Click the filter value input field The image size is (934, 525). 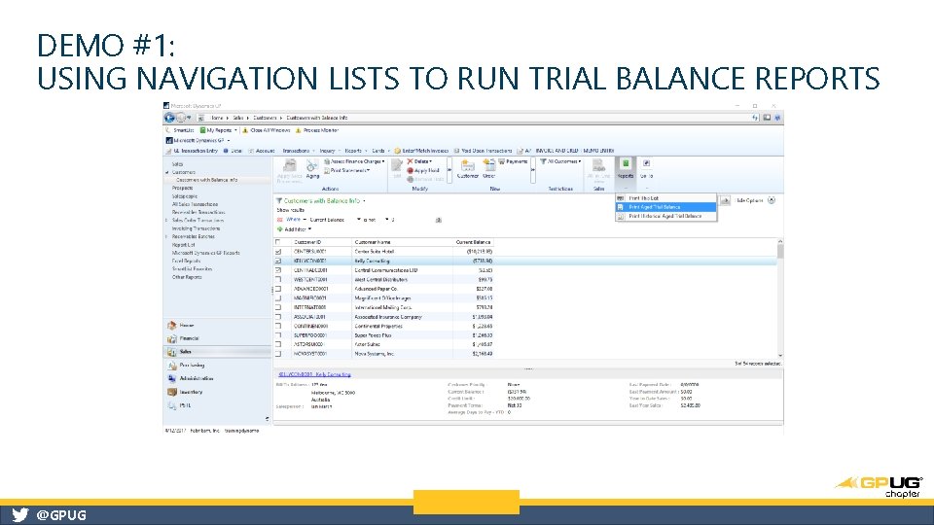414,220
